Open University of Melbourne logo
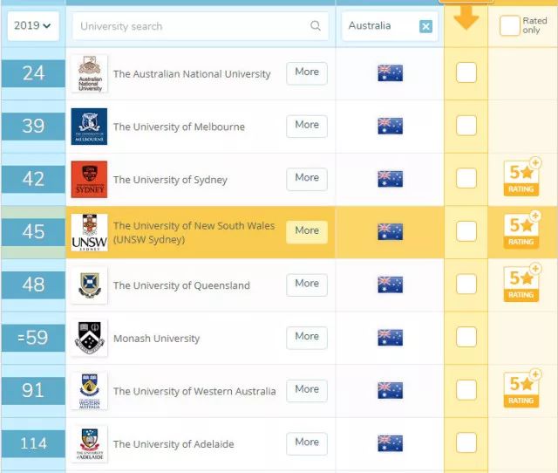Viewport: 558px width, 473px height. point(89,127)
